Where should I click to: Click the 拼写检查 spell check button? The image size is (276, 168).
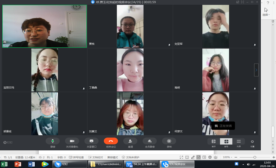(76, 157)
